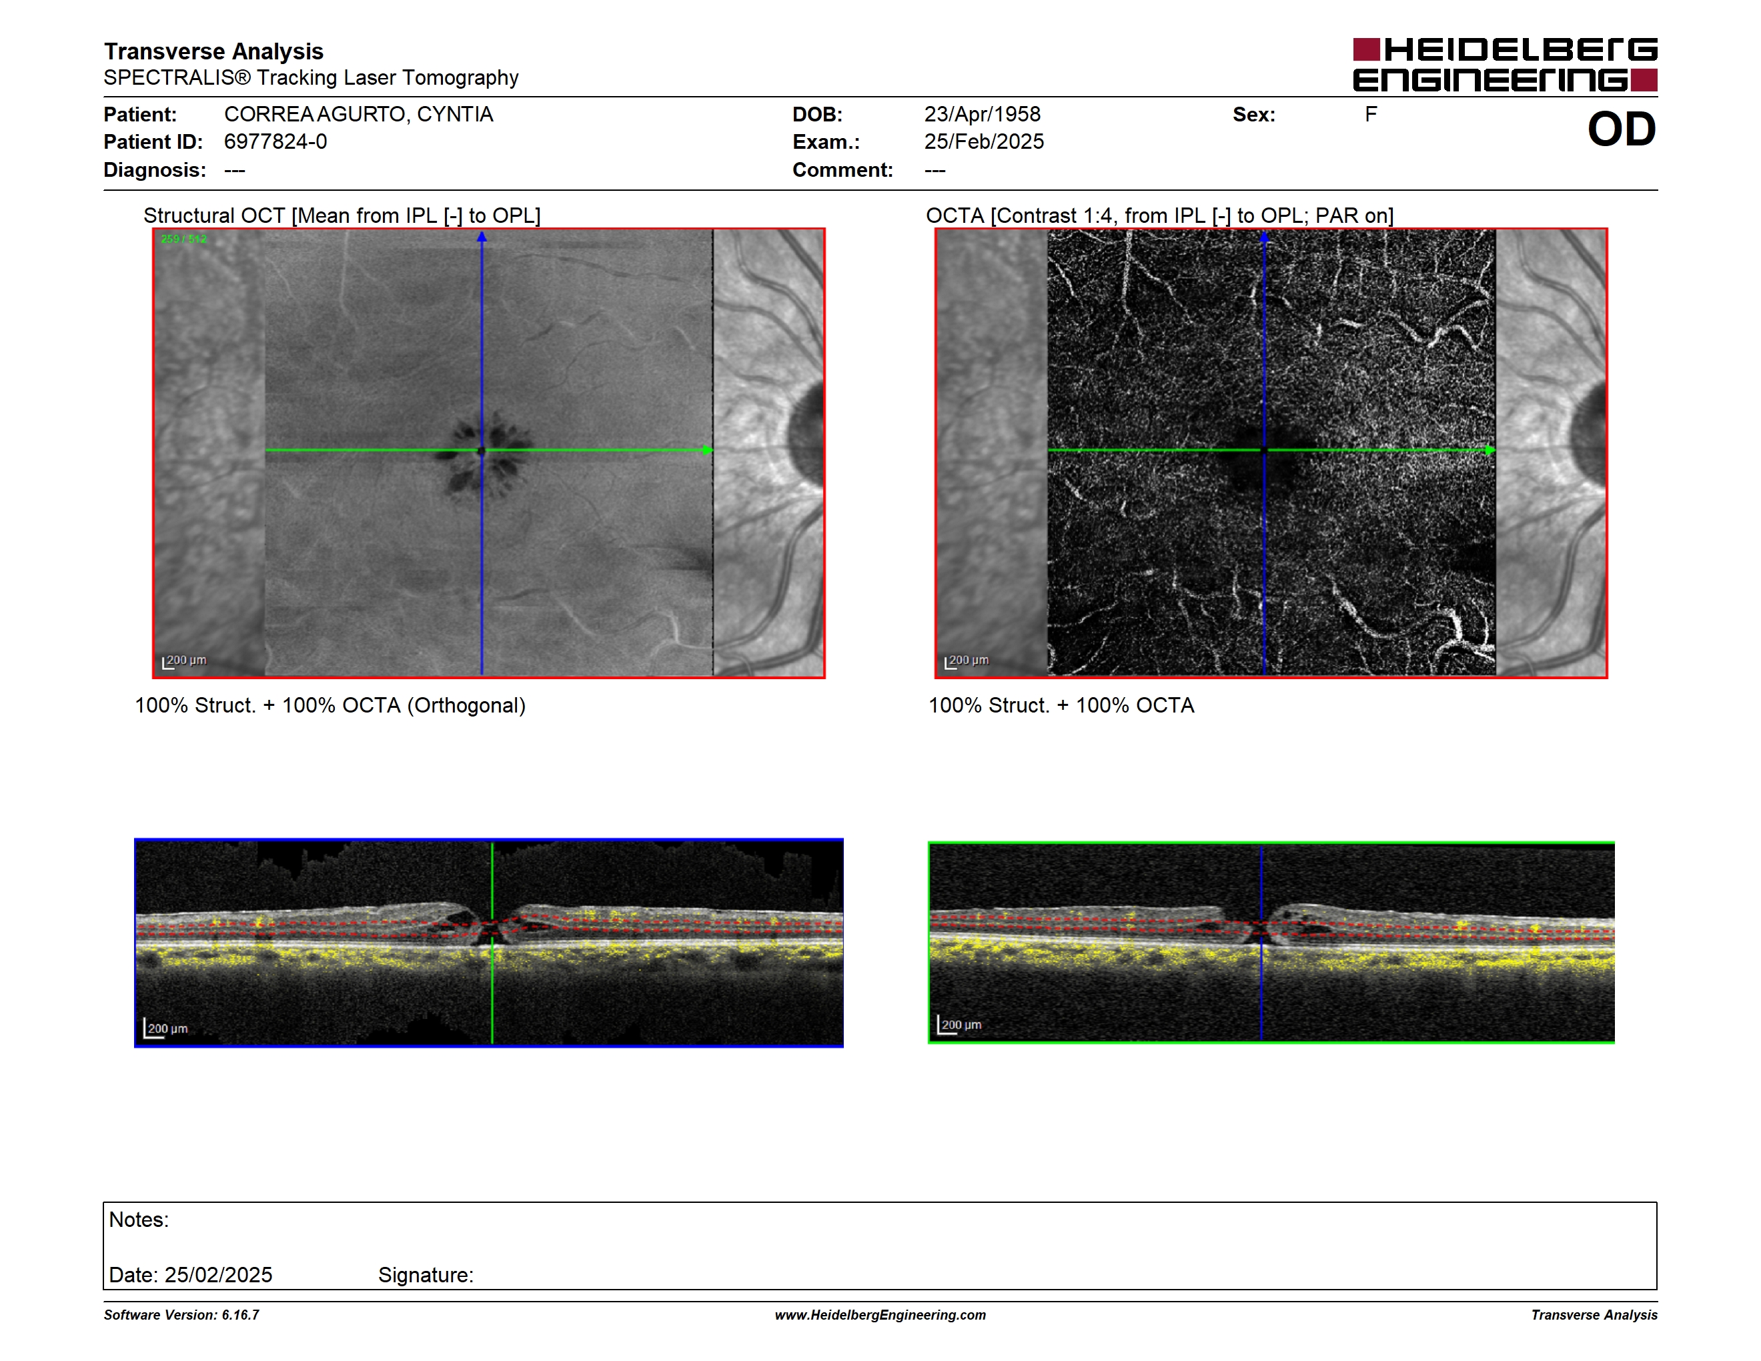Click the 200 µm scale in green-framed B-scan
This screenshot has width=1761, height=1361.
point(959,1025)
